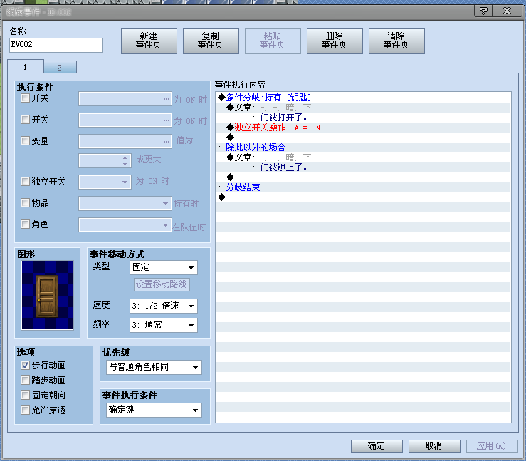Click the second 开关 selector ellipsis field
Viewport: 526px width, 461px height.
click(125, 120)
